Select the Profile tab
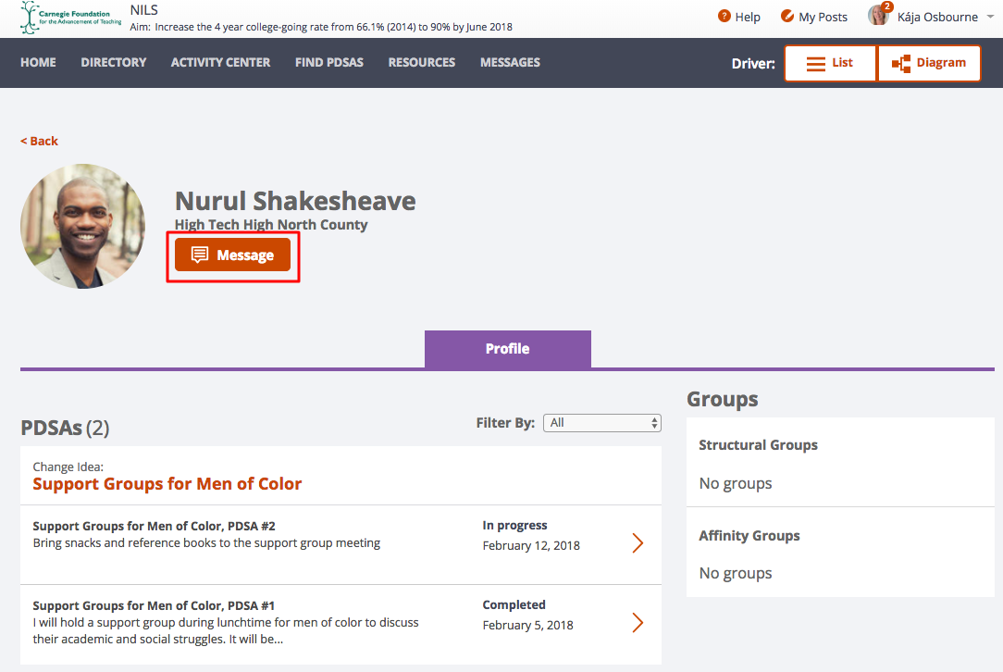This screenshot has height=672, width=1003. [x=507, y=349]
